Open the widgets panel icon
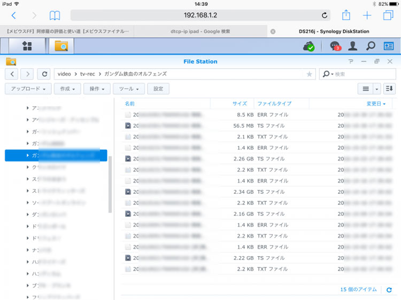 click(389, 46)
